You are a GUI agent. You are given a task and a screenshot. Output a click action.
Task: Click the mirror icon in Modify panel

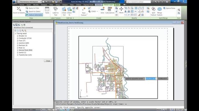click(x=126, y=11)
